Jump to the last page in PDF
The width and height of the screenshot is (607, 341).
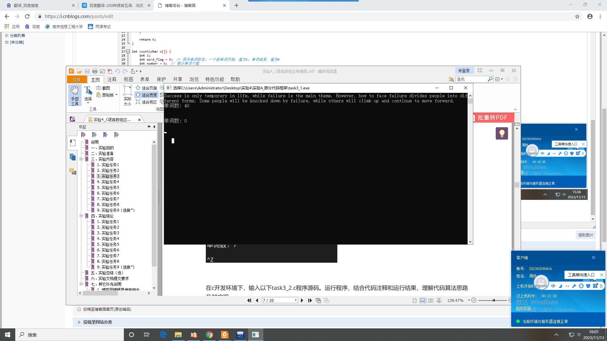point(310,301)
